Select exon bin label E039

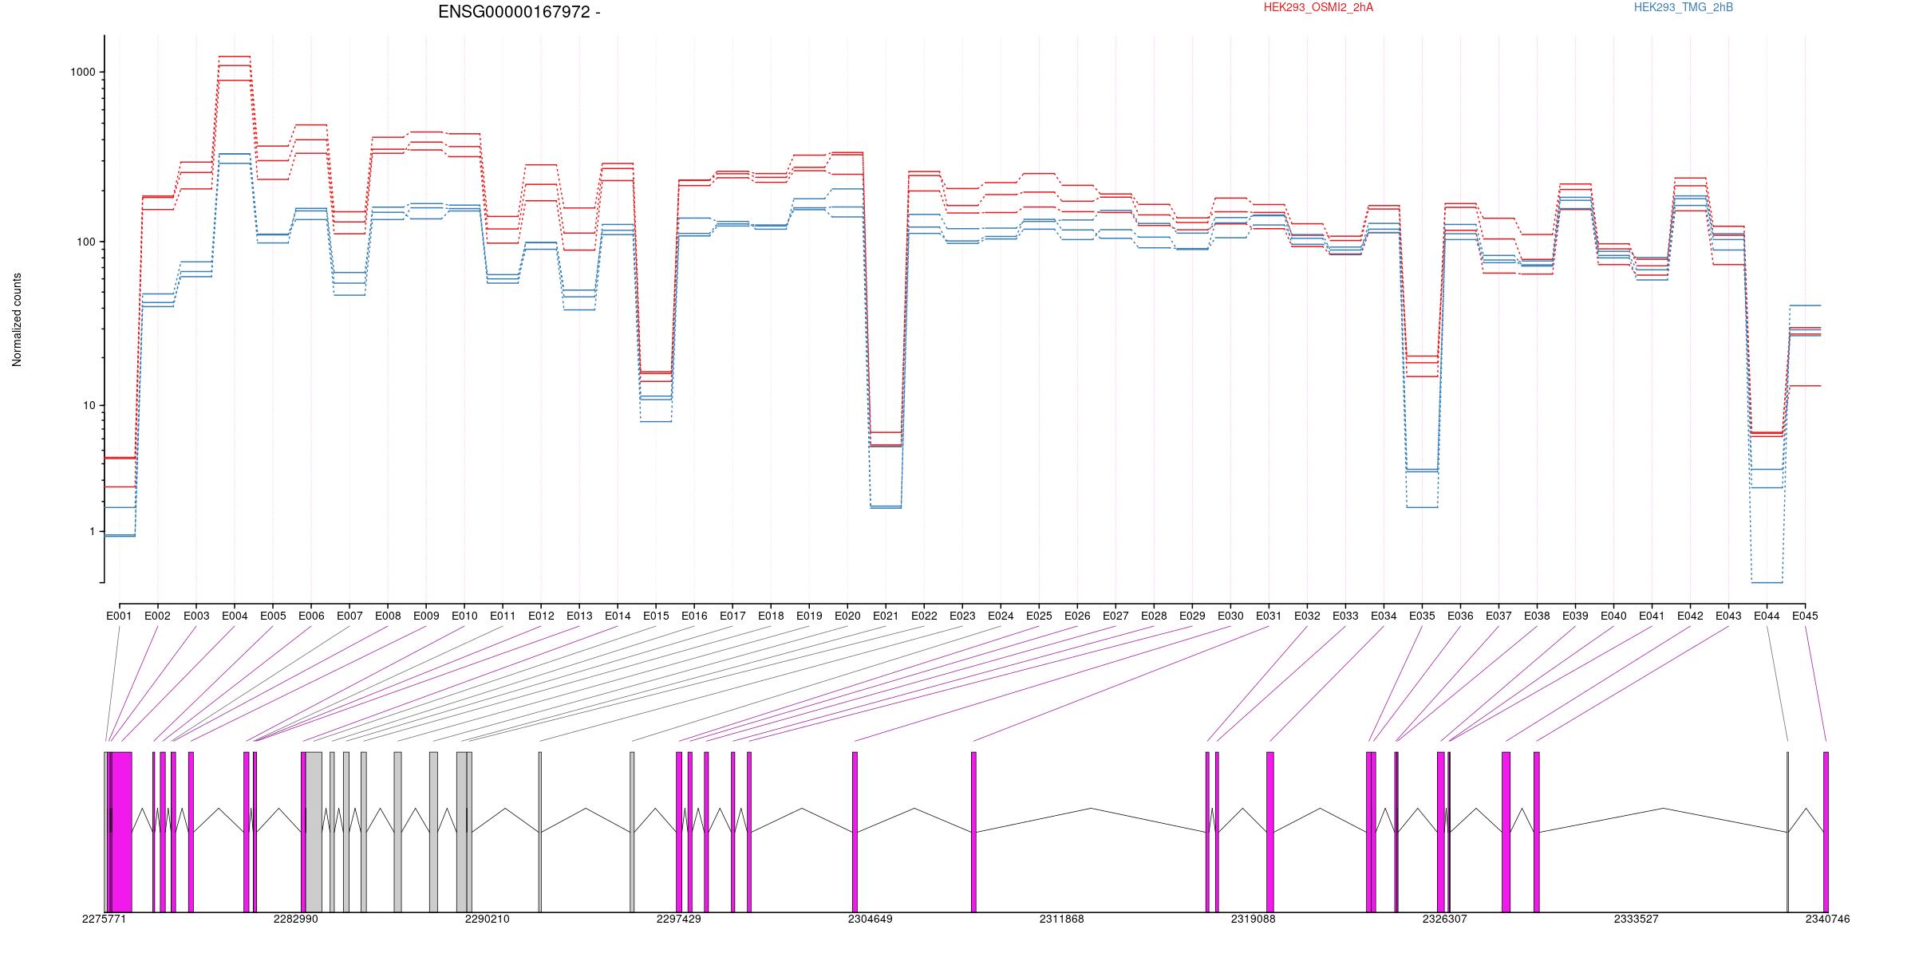[1574, 616]
